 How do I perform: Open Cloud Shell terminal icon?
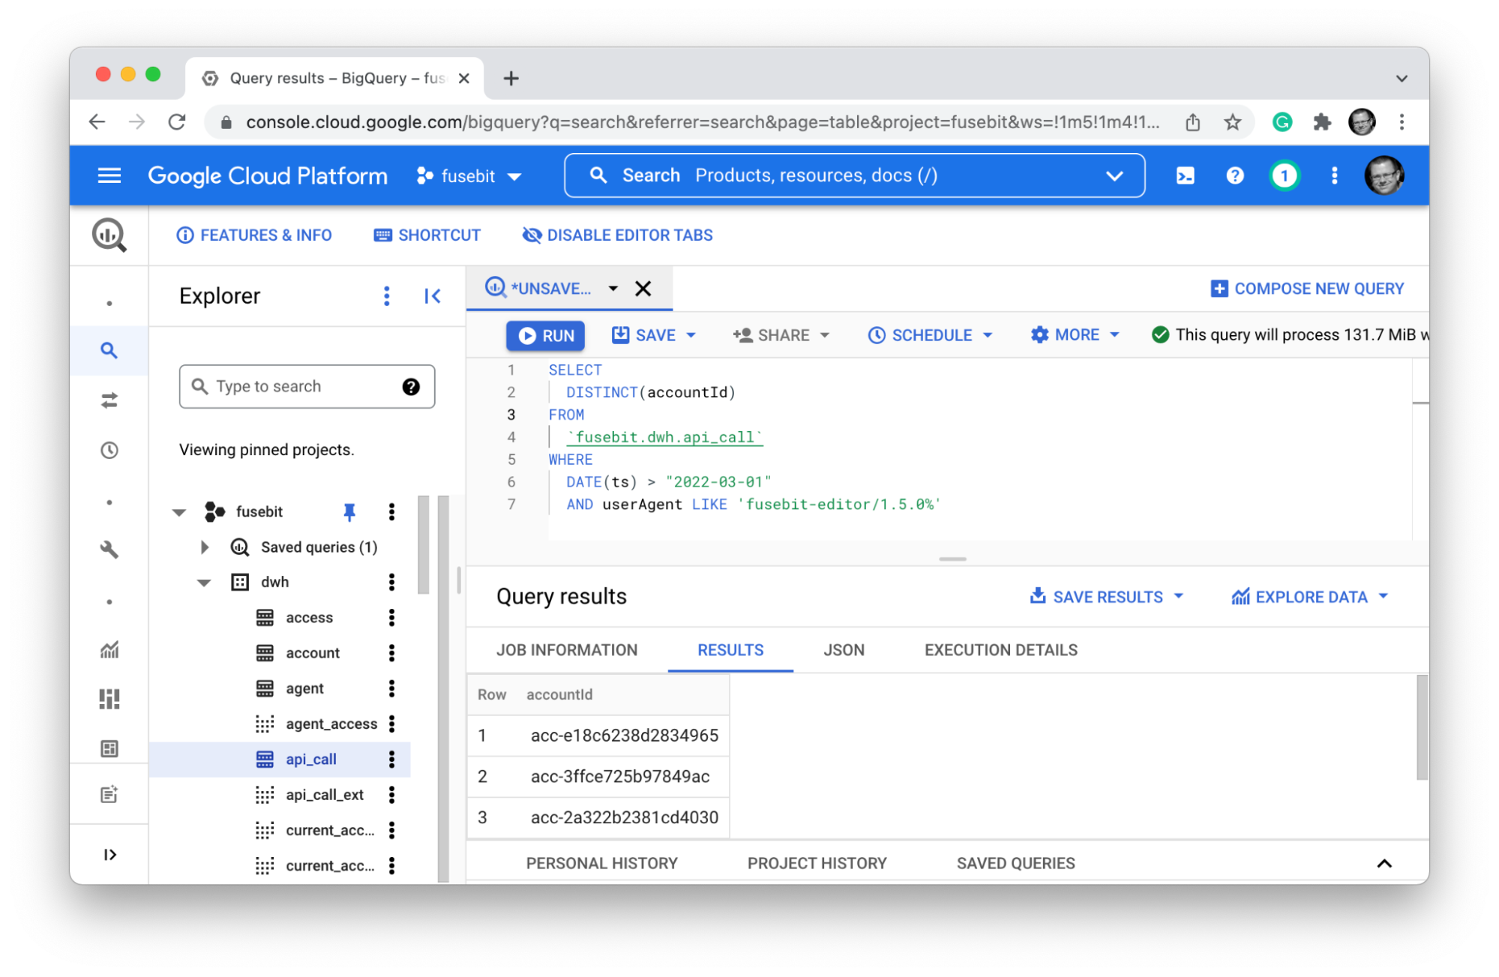1185,175
